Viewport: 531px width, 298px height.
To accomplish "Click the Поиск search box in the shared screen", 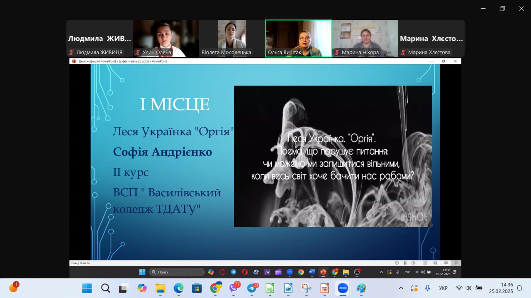I will pos(177,272).
